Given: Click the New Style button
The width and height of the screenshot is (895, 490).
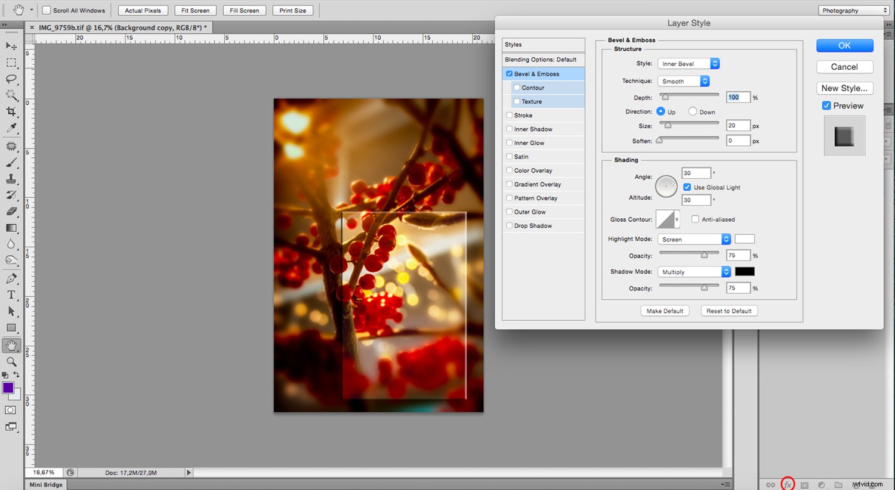Looking at the screenshot, I should point(844,88).
